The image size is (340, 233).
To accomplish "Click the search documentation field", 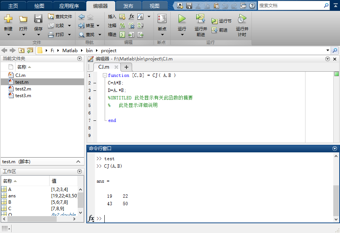I will [291, 6].
